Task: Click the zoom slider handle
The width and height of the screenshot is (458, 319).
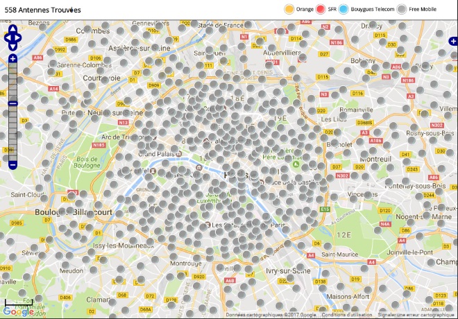Action: pos(12,103)
